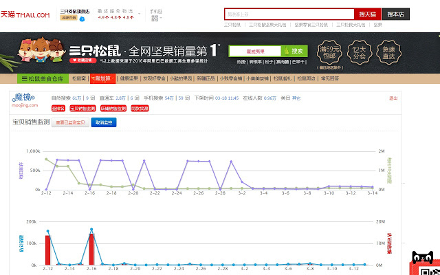
Task: Click the 急速直达 round badge
Action: coord(389,52)
